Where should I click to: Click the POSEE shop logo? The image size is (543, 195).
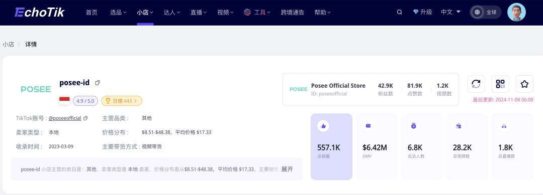click(x=36, y=89)
